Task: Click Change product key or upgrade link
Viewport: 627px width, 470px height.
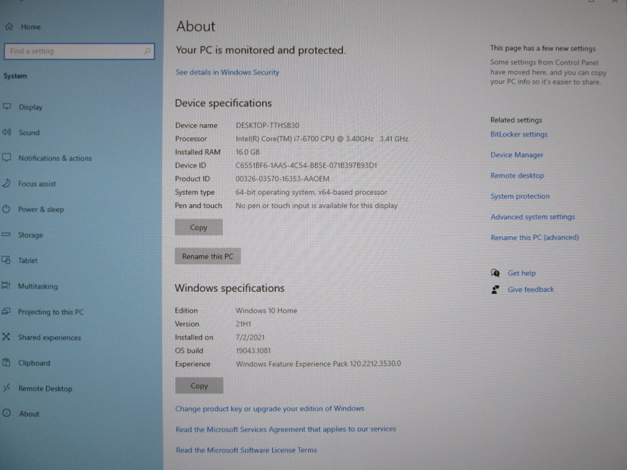Action: tap(270, 408)
